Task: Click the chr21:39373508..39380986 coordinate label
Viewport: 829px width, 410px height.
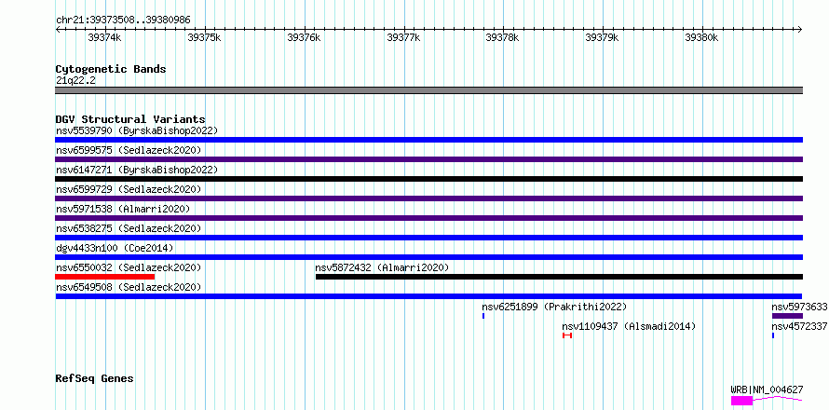Action: tap(123, 20)
